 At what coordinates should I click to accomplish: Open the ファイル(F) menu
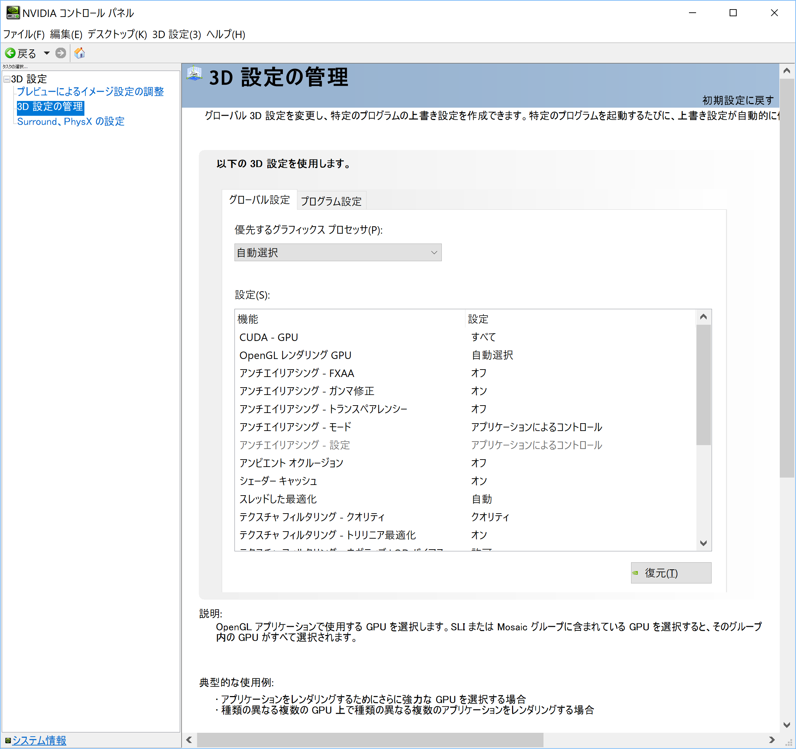click(24, 34)
